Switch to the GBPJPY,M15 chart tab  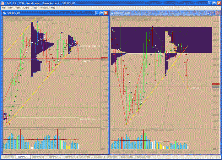point(55,157)
